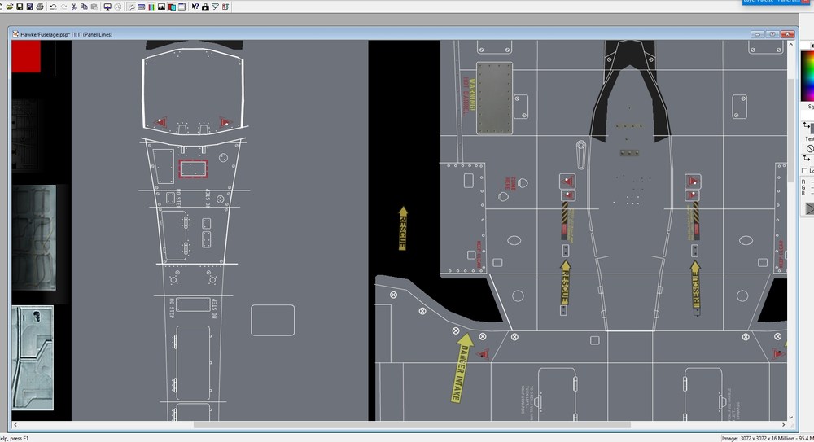Maximize the HawkerFuselage.psp image window

[772, 34]
